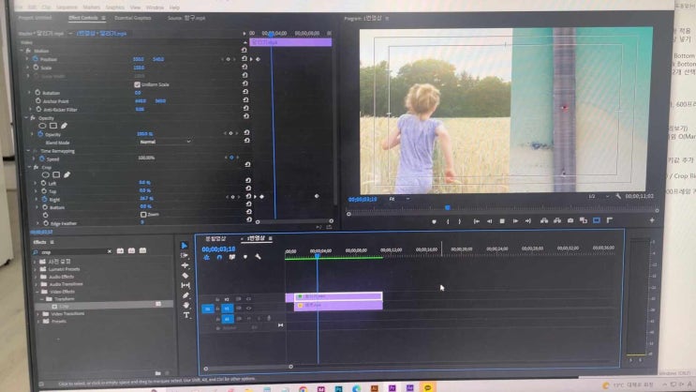Screen dimensions: 696x392
Task: Select the Type tool
Action: pos(185,315)
